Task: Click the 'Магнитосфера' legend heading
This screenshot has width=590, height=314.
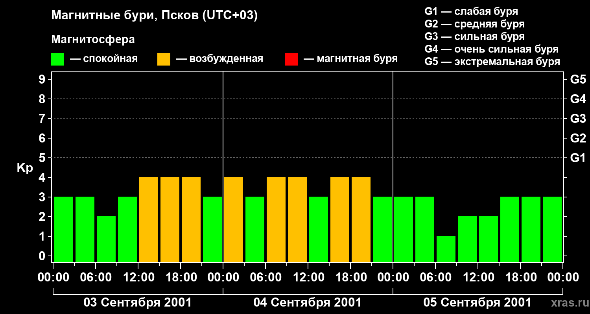Action: [93, 40]
